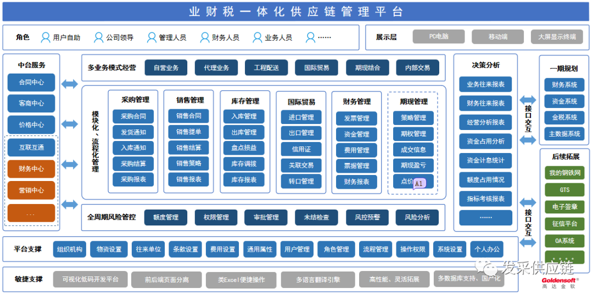593x294 pixels.
Task: Select the 管理人员 role icon
Action: [152, 37]
